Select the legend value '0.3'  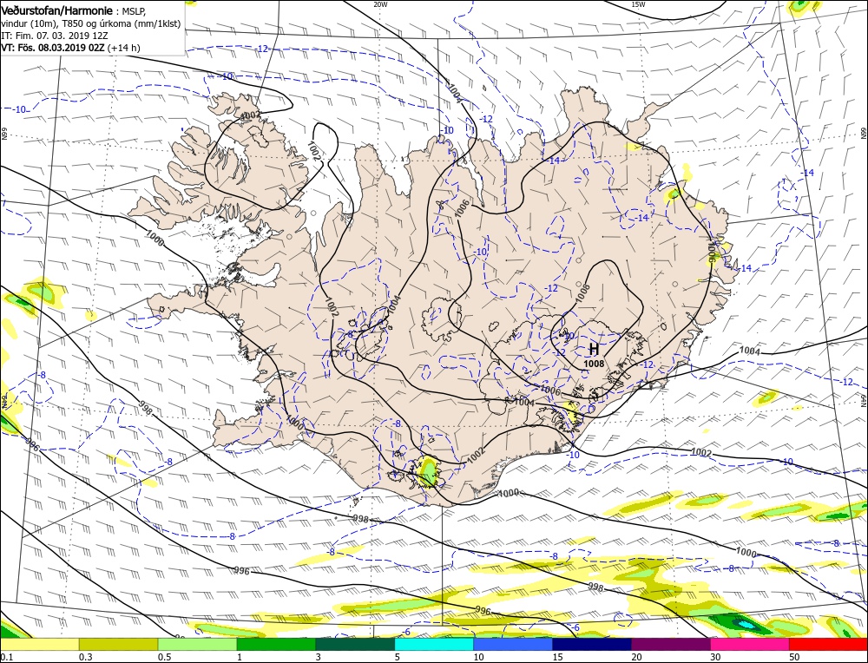(85, 657)
